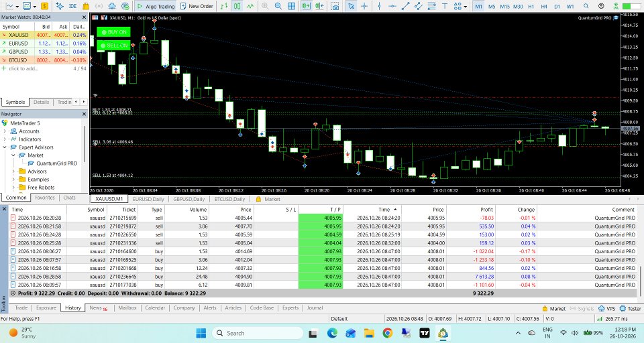This screenshot has height=343, width=644.
Task: Switch chart to bar chart type
Action: [x=224, y=6]
